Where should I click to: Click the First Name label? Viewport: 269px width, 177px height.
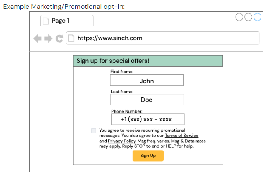(x=122, y=72)
